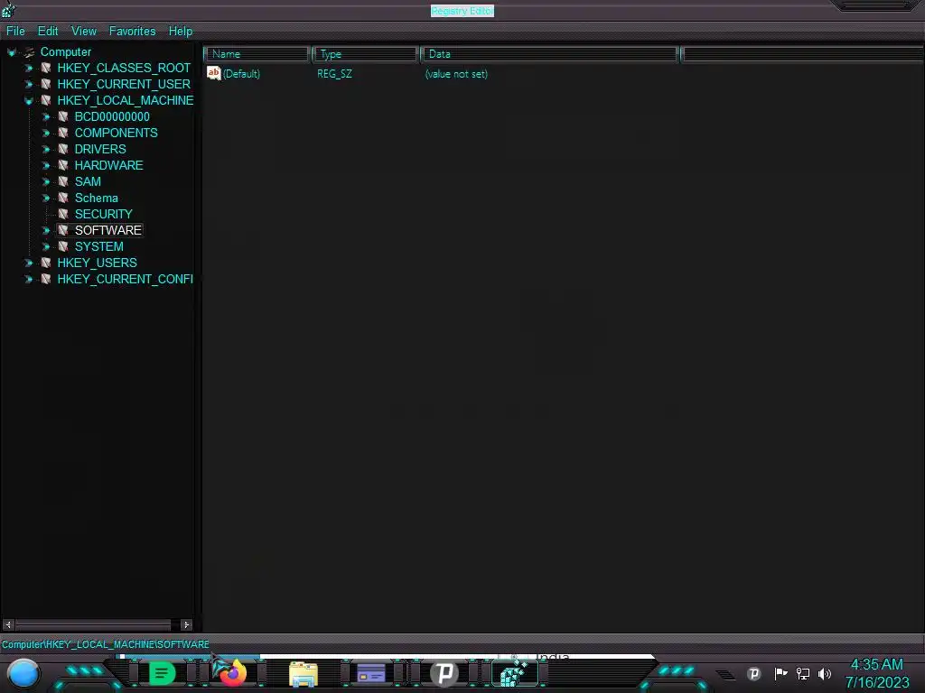Collapse HKEY_LOCAL_MACHINE arrow
The image size is (925, 693).
pos(28,101)
